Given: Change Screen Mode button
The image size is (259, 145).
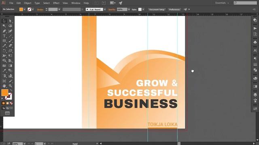Looking at the screenshot, I should click(x=7, y=113).
